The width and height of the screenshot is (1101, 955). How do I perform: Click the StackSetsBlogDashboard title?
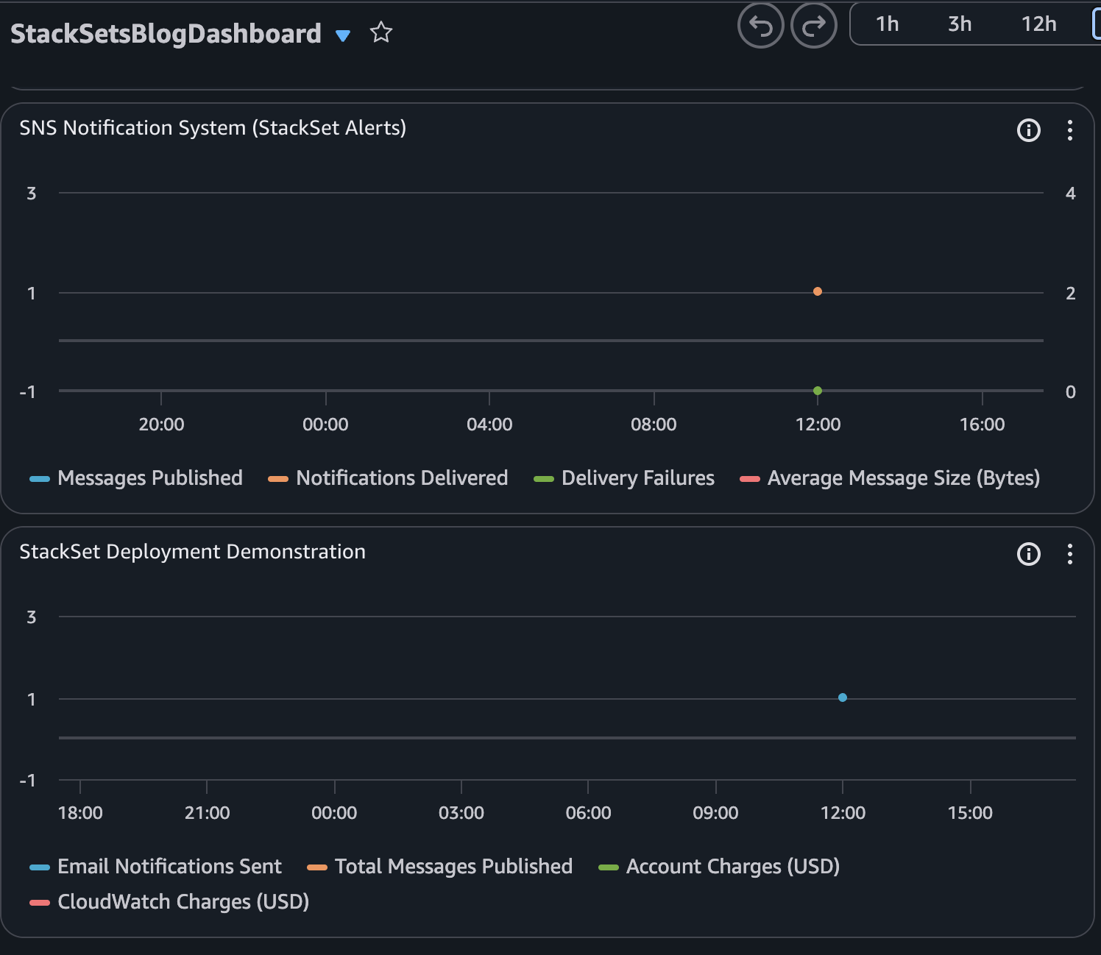(166, 33)
